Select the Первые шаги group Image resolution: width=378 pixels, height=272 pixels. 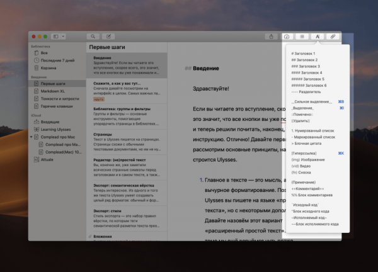(57, 84)
